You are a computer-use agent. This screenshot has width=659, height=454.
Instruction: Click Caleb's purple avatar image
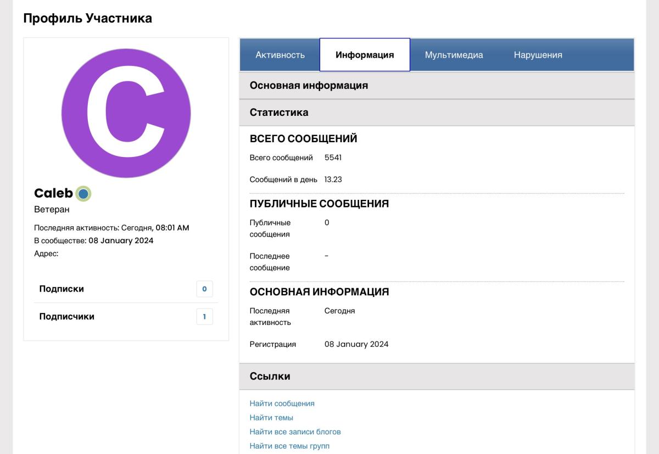pos(126,114)
